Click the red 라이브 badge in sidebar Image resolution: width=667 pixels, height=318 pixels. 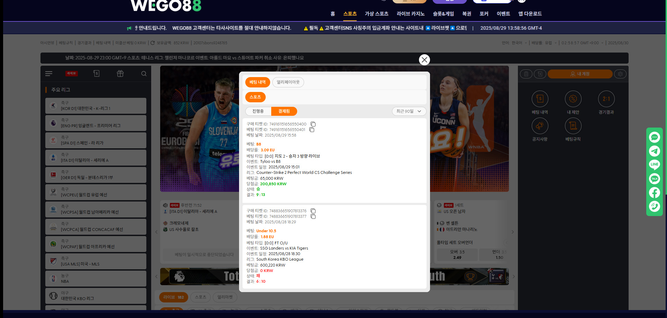72,74
